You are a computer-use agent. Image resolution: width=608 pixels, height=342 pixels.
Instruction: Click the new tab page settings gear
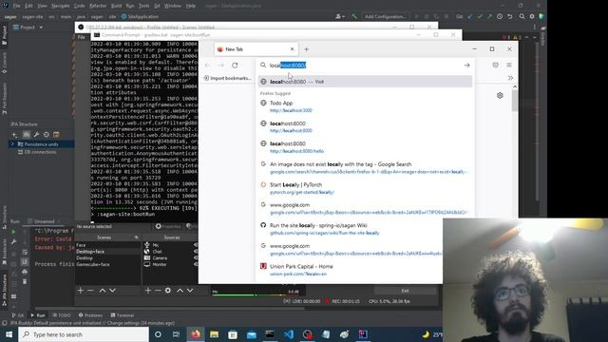500,95
